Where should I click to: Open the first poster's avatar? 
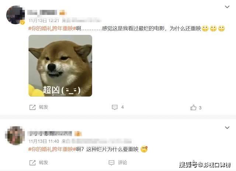15,15
